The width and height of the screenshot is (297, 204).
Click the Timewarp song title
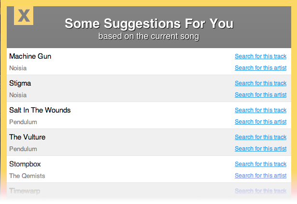(x=25, y=191)
